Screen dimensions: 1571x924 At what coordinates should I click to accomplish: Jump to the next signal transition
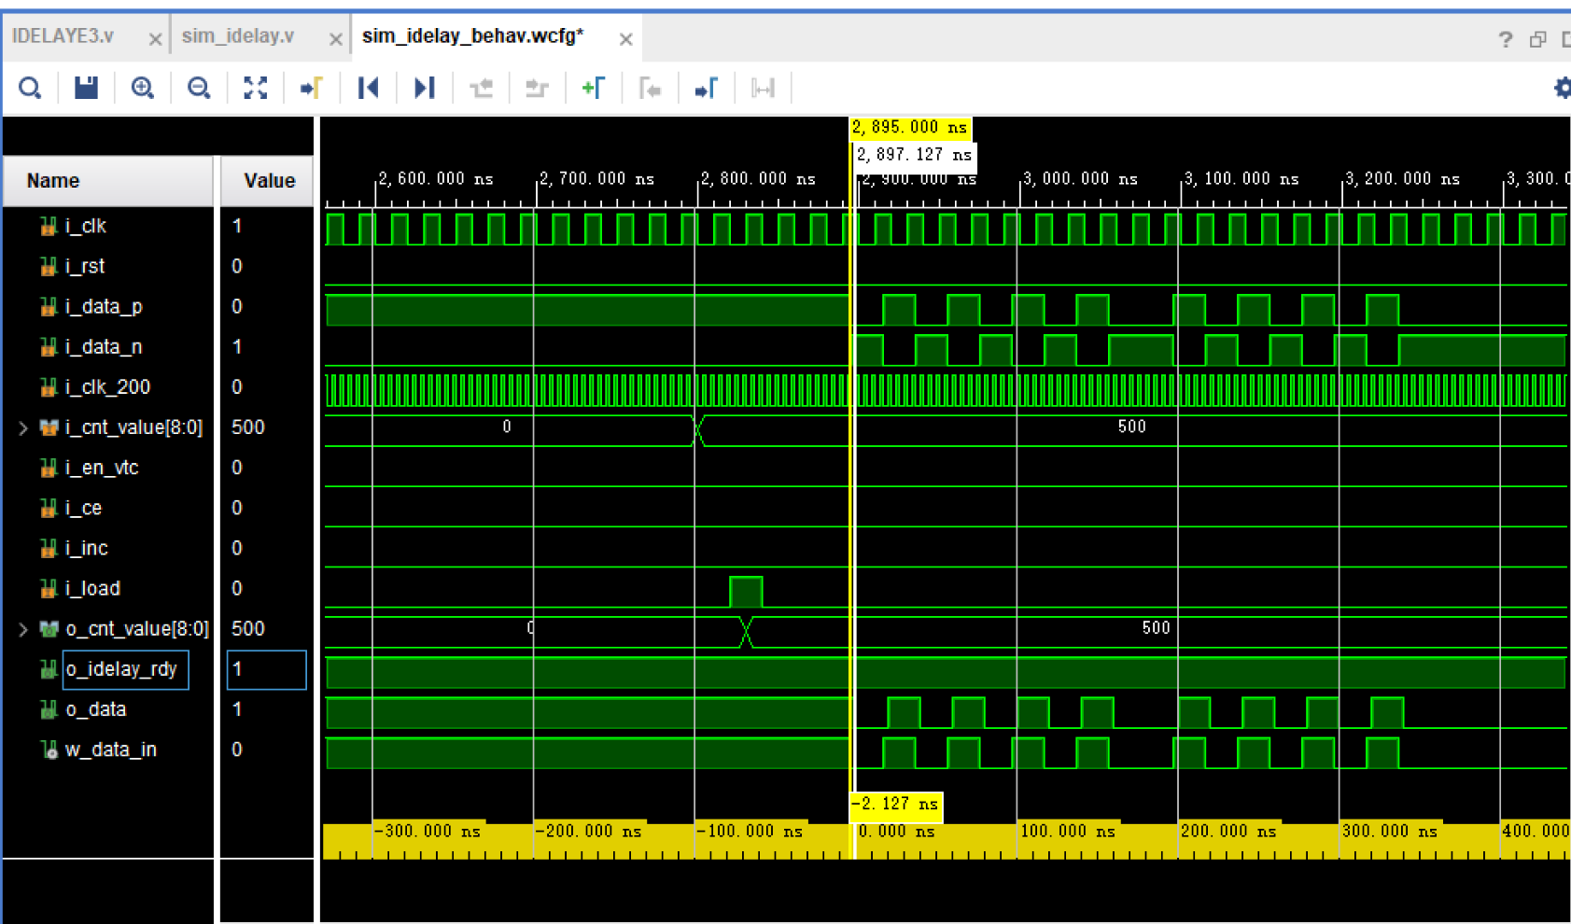click(x=424, y=87)
